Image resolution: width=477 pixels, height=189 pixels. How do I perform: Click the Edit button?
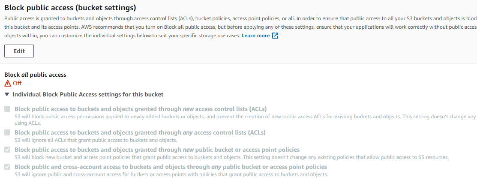click(19, 51)
